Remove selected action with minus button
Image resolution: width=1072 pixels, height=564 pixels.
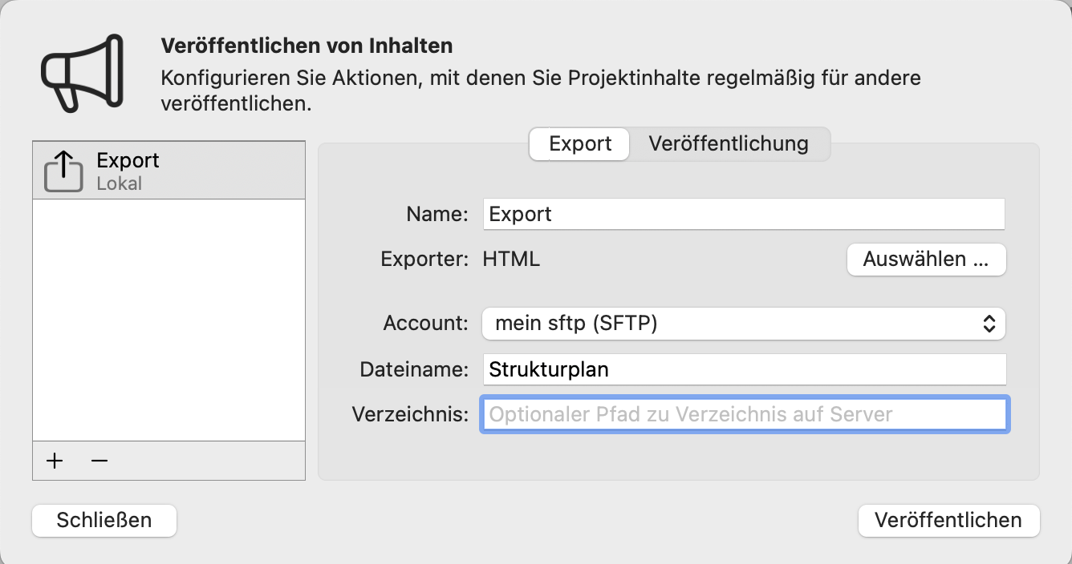point(99,461)
